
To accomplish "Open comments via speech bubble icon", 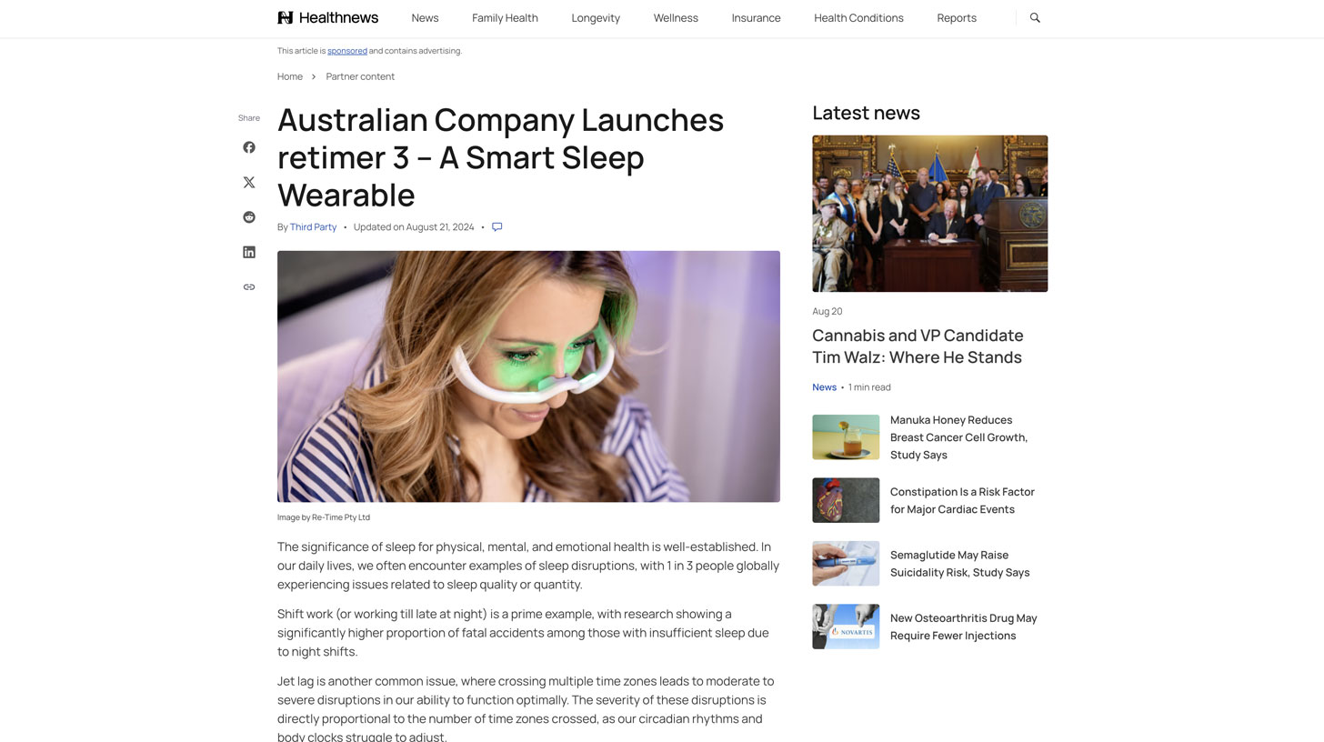I will tap(497, 227).
